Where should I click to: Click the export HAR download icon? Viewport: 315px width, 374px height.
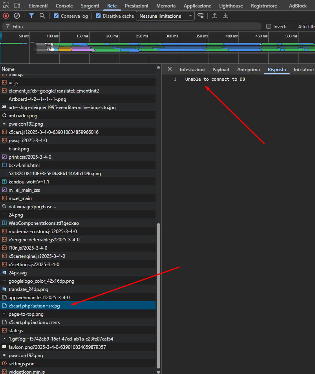226,16
